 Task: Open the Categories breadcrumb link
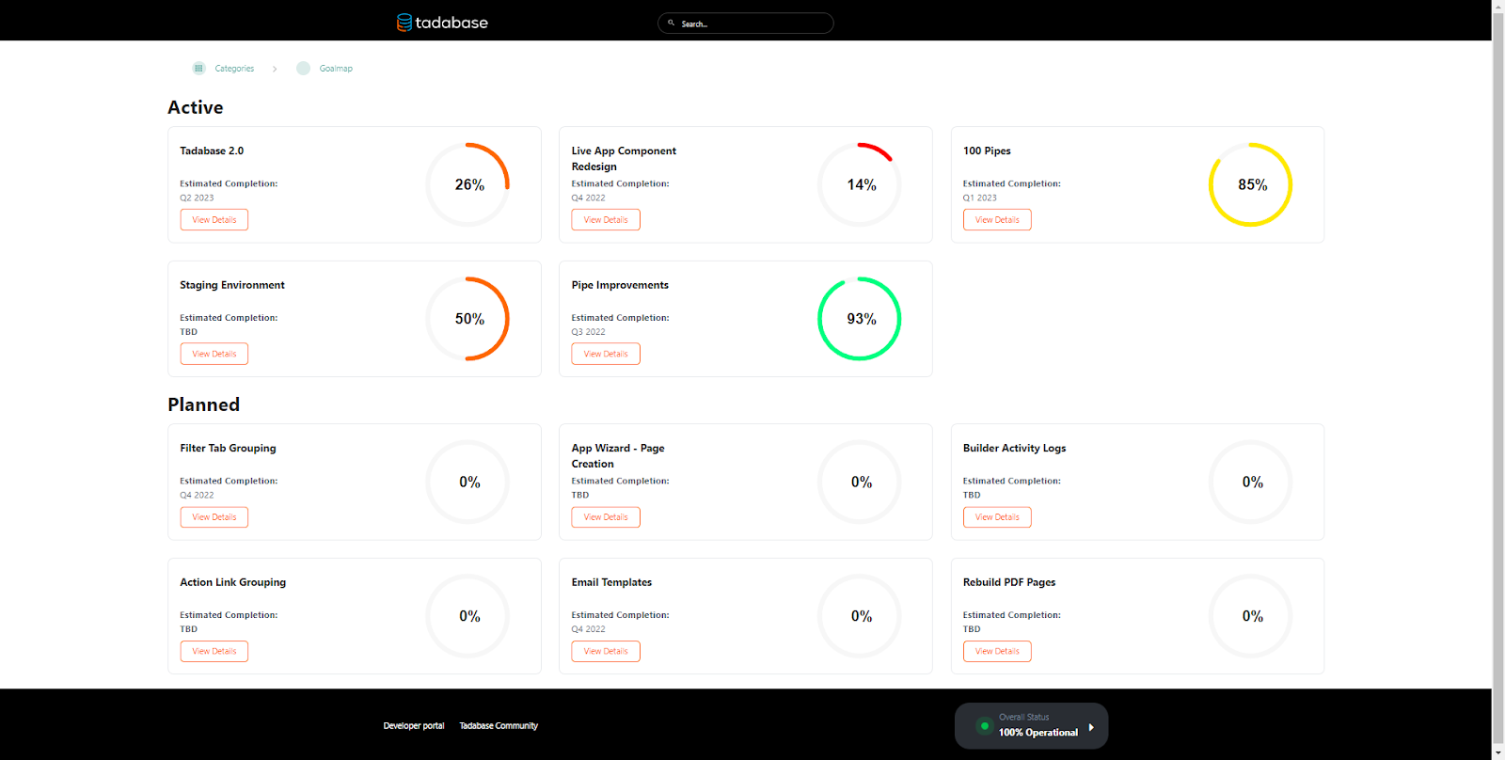[234, 69]
